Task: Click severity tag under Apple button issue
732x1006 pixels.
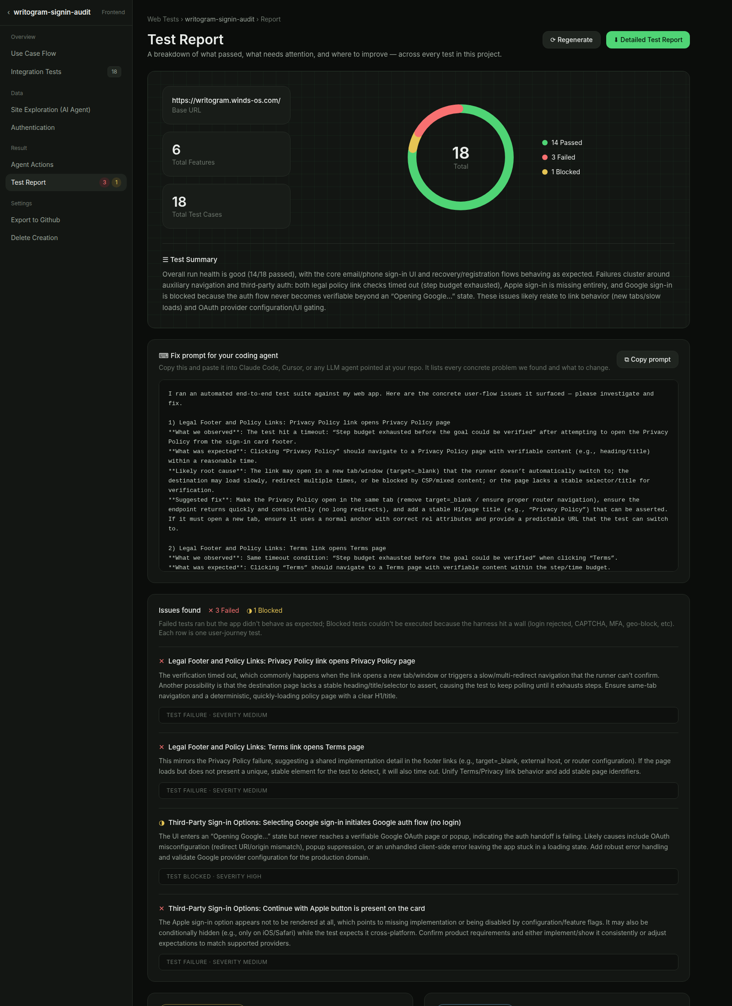Action: point(418,962)
